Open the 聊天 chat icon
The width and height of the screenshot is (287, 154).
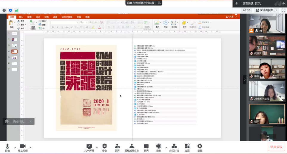[x=146, y=147]
